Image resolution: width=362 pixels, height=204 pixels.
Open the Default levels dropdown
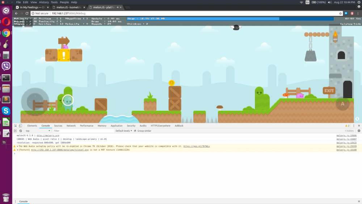[124, 131]
